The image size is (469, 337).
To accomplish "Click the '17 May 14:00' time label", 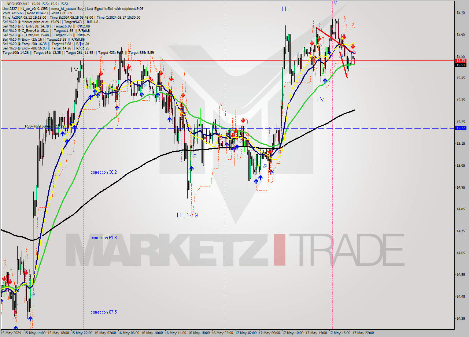I will tap(317, 333).
